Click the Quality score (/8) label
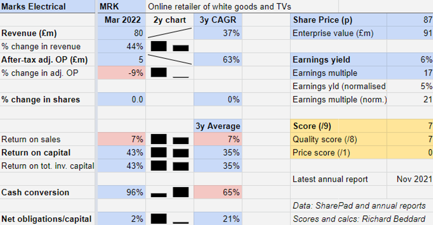 pyautogui.click(x=325, y=139)
